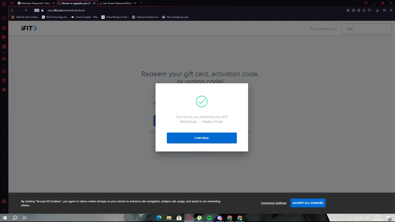This screenshot has width=395, height=222.
Task: Open Extensions cube icon in sidebar
Action: coord(4,80)
